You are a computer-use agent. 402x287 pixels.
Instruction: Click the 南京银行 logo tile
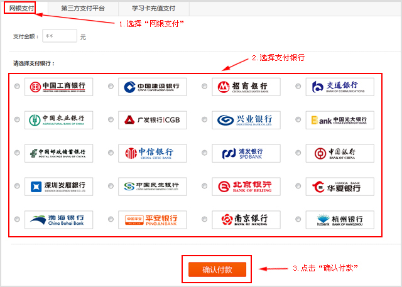pos(246,220)
